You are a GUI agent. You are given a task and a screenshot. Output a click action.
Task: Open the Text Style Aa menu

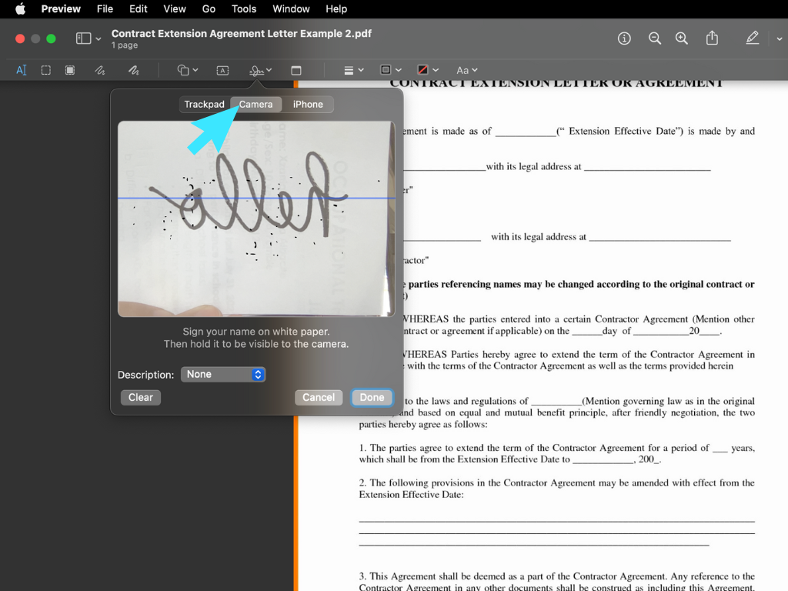click(467, 70)
